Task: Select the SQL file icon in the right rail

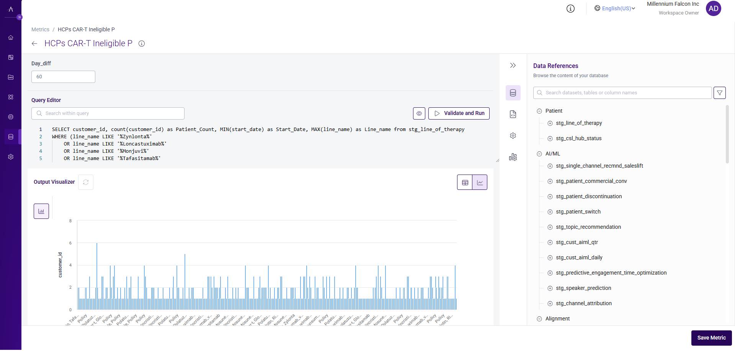Action: [x=513, y=114]
